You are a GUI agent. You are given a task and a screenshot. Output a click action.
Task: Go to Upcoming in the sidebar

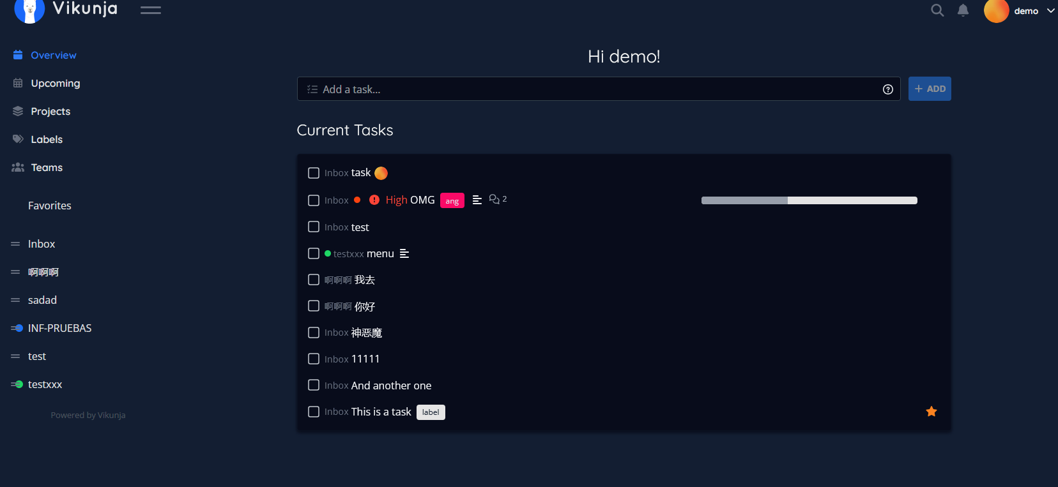point(56,83)
